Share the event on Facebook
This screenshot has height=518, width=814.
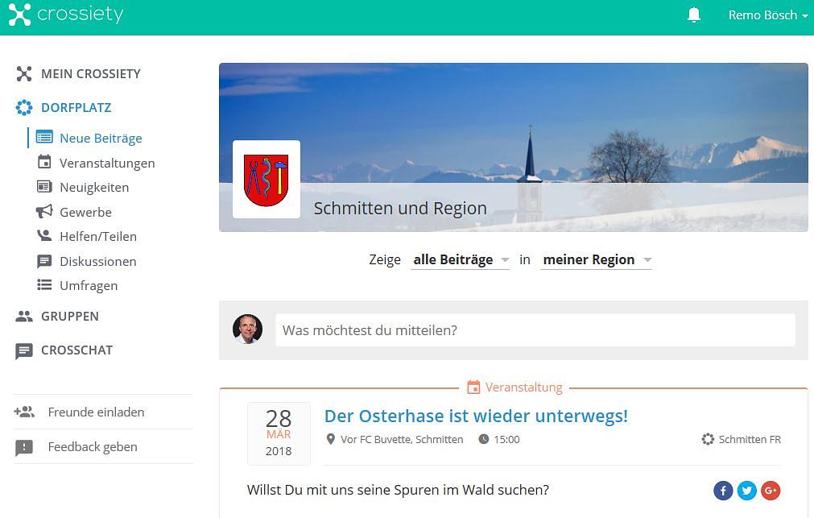pos(723,491)
